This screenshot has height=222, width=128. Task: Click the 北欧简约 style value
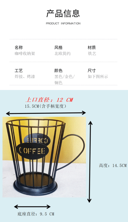coord(63,54)
